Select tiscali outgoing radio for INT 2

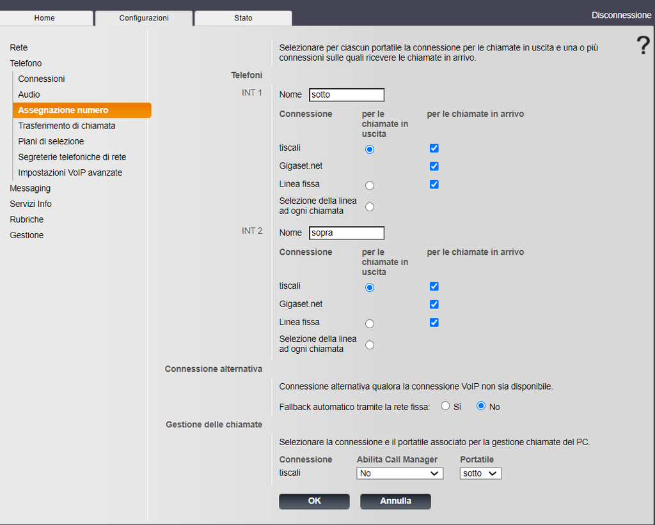coord(370,287)
